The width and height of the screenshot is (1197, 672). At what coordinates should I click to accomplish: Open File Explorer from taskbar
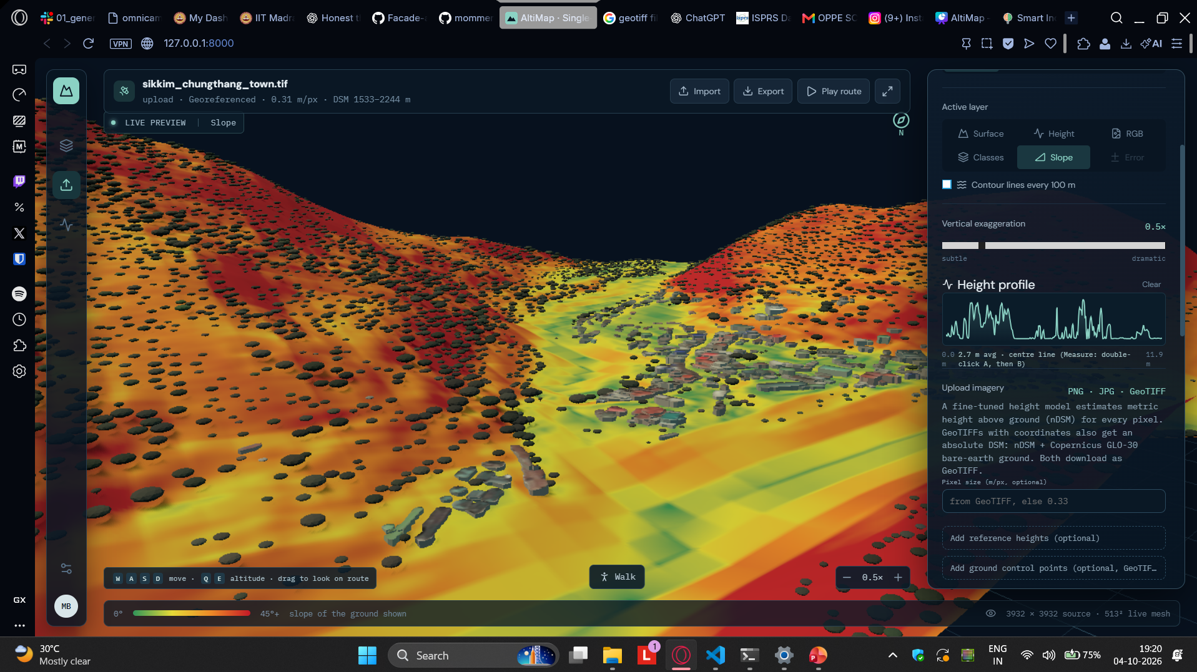[612, 655]
